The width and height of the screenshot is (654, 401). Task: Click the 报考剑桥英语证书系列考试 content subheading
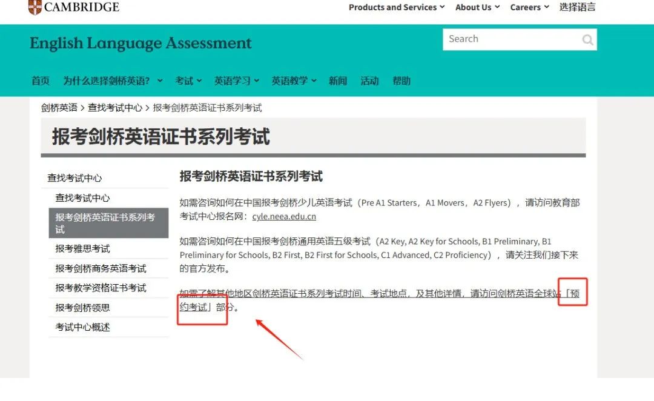[x=251, y=176]
